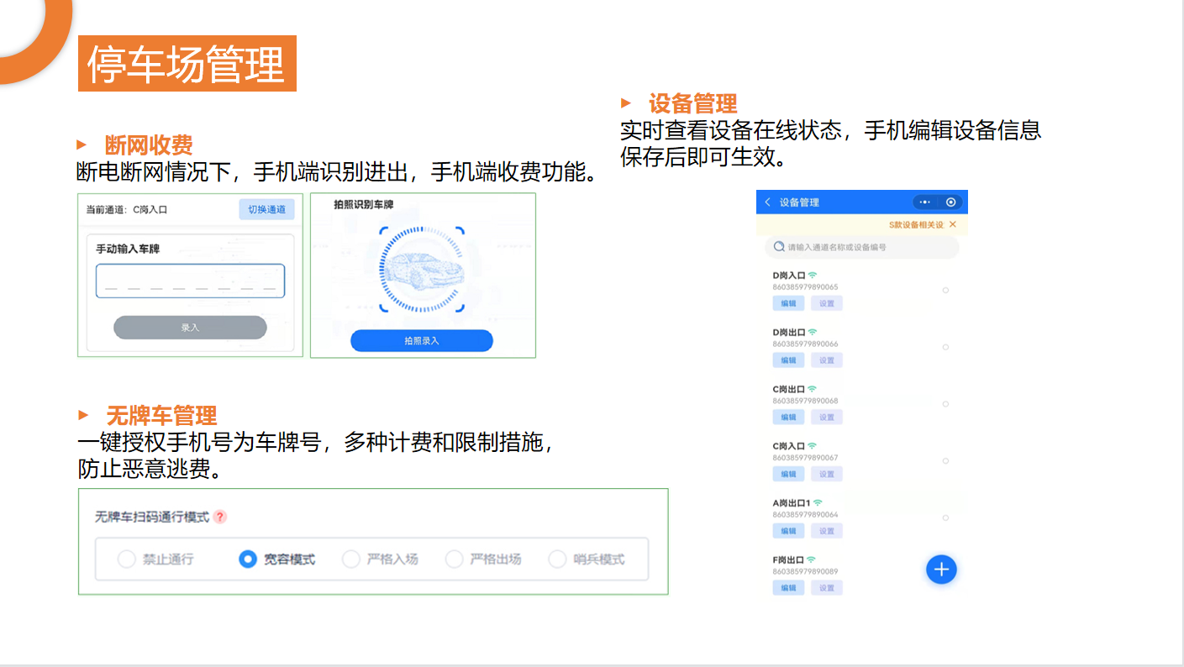The height and width of the screenshot is (667, 1184).
Task: Select the circle on the D岗入口 device row
Action: pos(945,290)
